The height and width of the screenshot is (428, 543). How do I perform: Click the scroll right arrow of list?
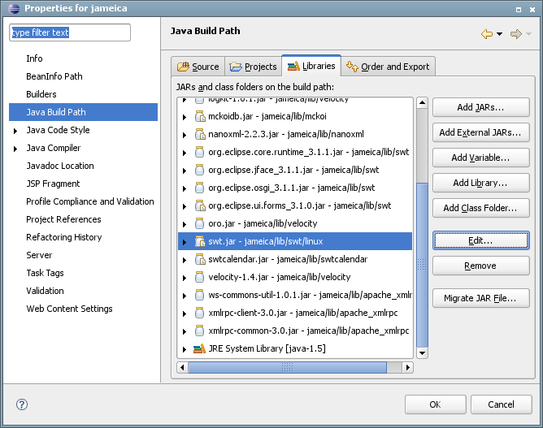coord(407,367)
